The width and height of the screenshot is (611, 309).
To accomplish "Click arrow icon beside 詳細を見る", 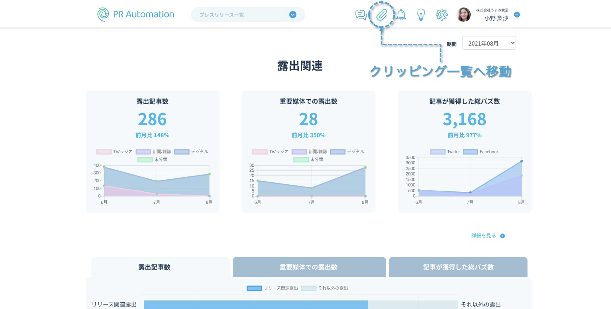I will click(x=502, y=236).
